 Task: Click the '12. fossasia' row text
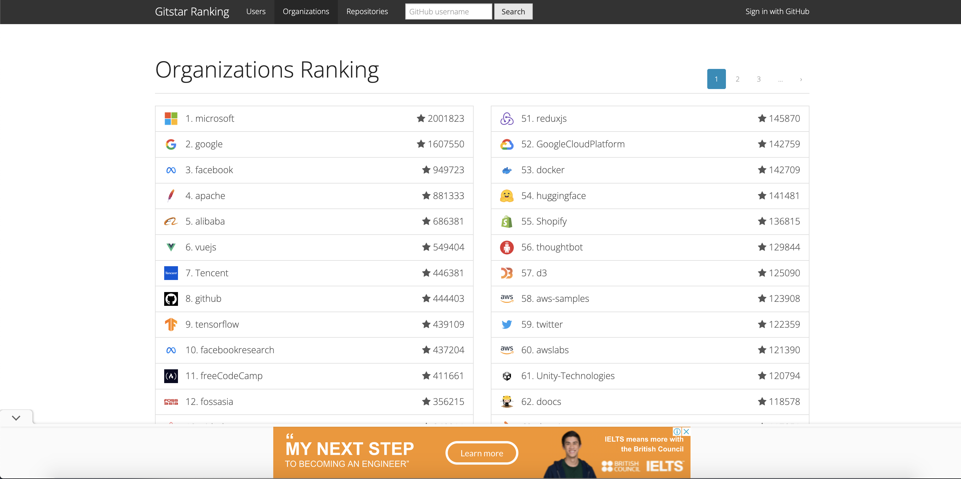(x=209, y=402)
